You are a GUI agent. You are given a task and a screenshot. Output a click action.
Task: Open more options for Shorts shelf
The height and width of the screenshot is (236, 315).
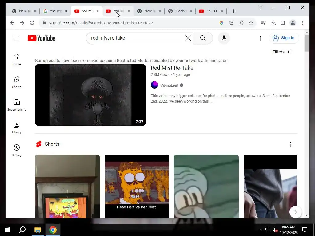pos(290,144)
